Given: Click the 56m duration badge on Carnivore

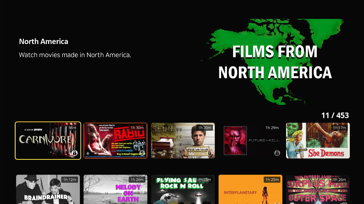Looking at the screenshot, I should pos(72,128).
